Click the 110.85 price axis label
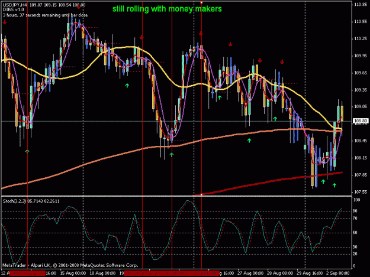Viewport: 370px width, 277px height. pyautogui.click(x=361, y=5)
